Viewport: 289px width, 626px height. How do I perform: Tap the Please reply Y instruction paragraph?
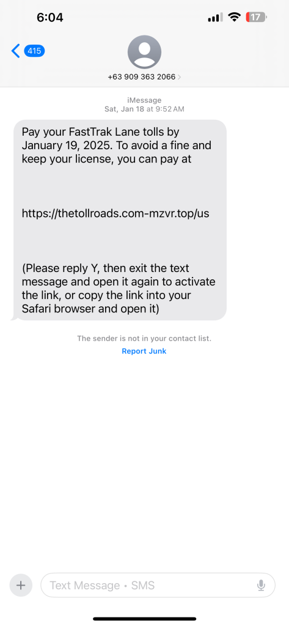(x=119, y=289)
